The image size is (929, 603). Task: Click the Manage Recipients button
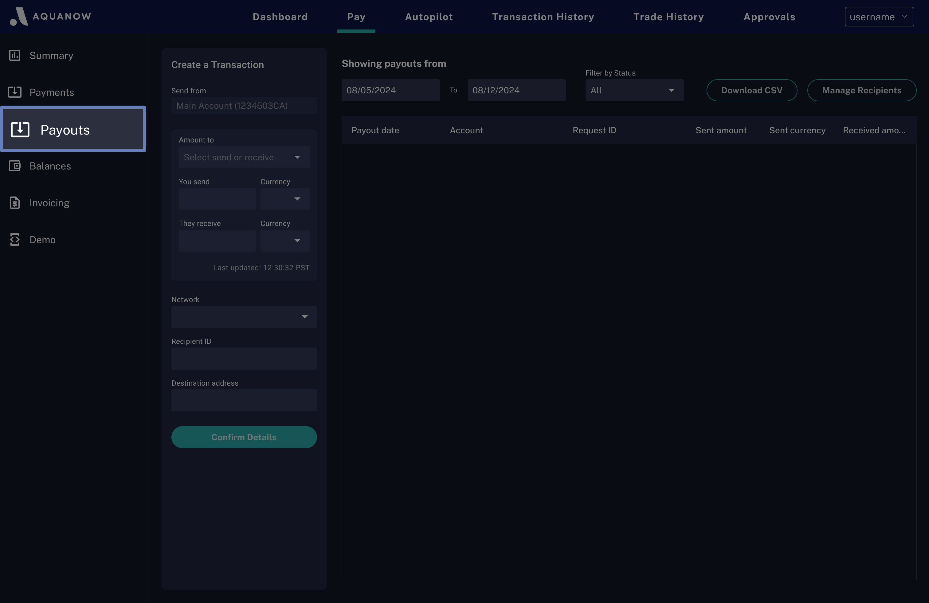pyautogui.click(x=861, y=91)
